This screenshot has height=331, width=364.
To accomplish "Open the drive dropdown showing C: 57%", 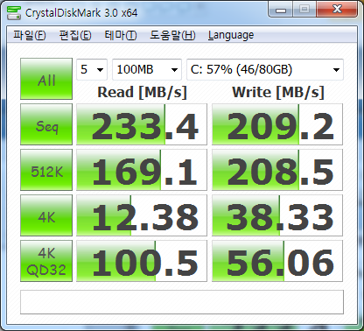I will (x=265, y=69).
